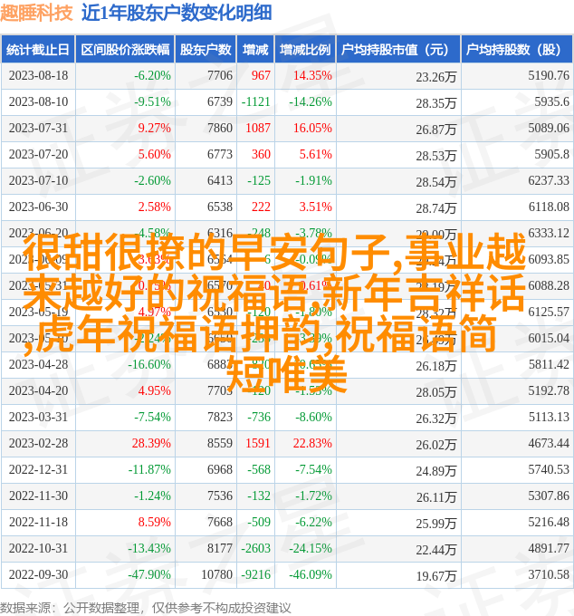This screenshot has width=574, height=616.
Task: Click the shares value 5935.6
Action: (551, 101)
